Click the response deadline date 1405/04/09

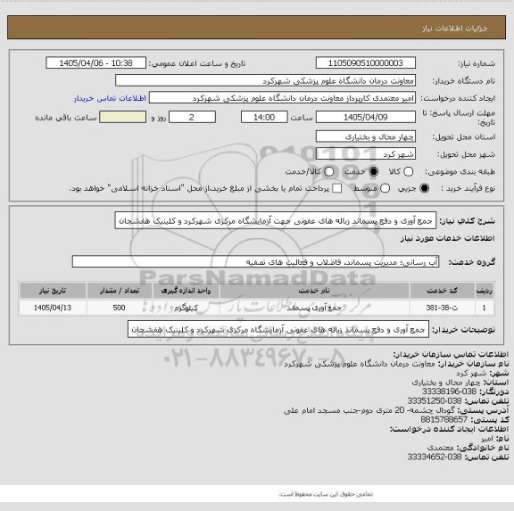pyautogui.click(x=366, y=117)
